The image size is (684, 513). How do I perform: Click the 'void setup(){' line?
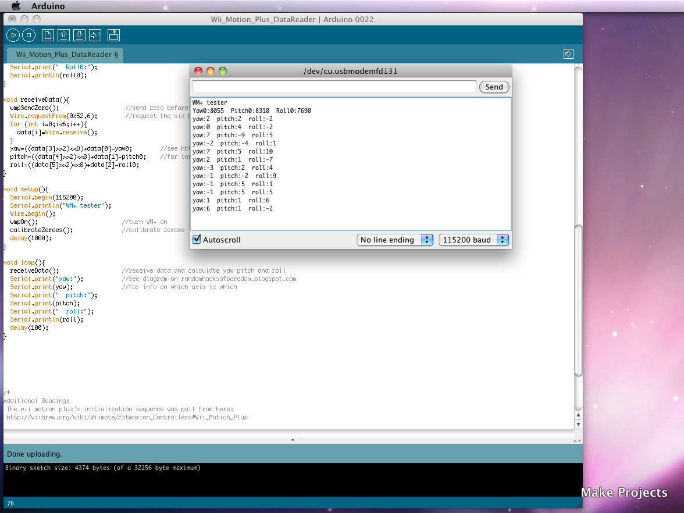tap(26, 189)
